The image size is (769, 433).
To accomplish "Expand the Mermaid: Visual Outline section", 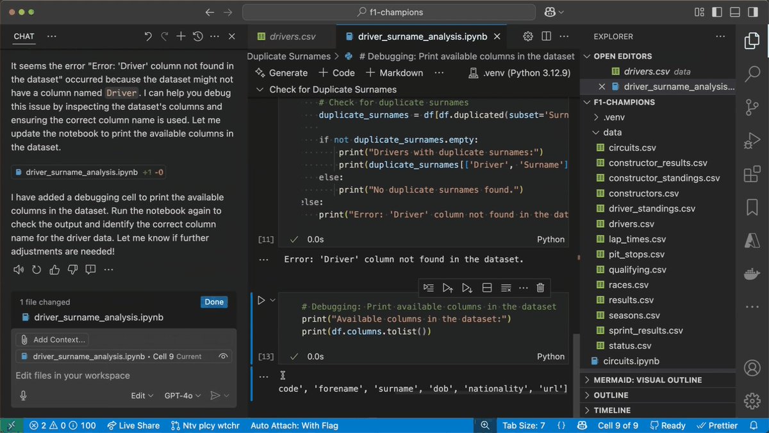I will (x=657, y=380).
